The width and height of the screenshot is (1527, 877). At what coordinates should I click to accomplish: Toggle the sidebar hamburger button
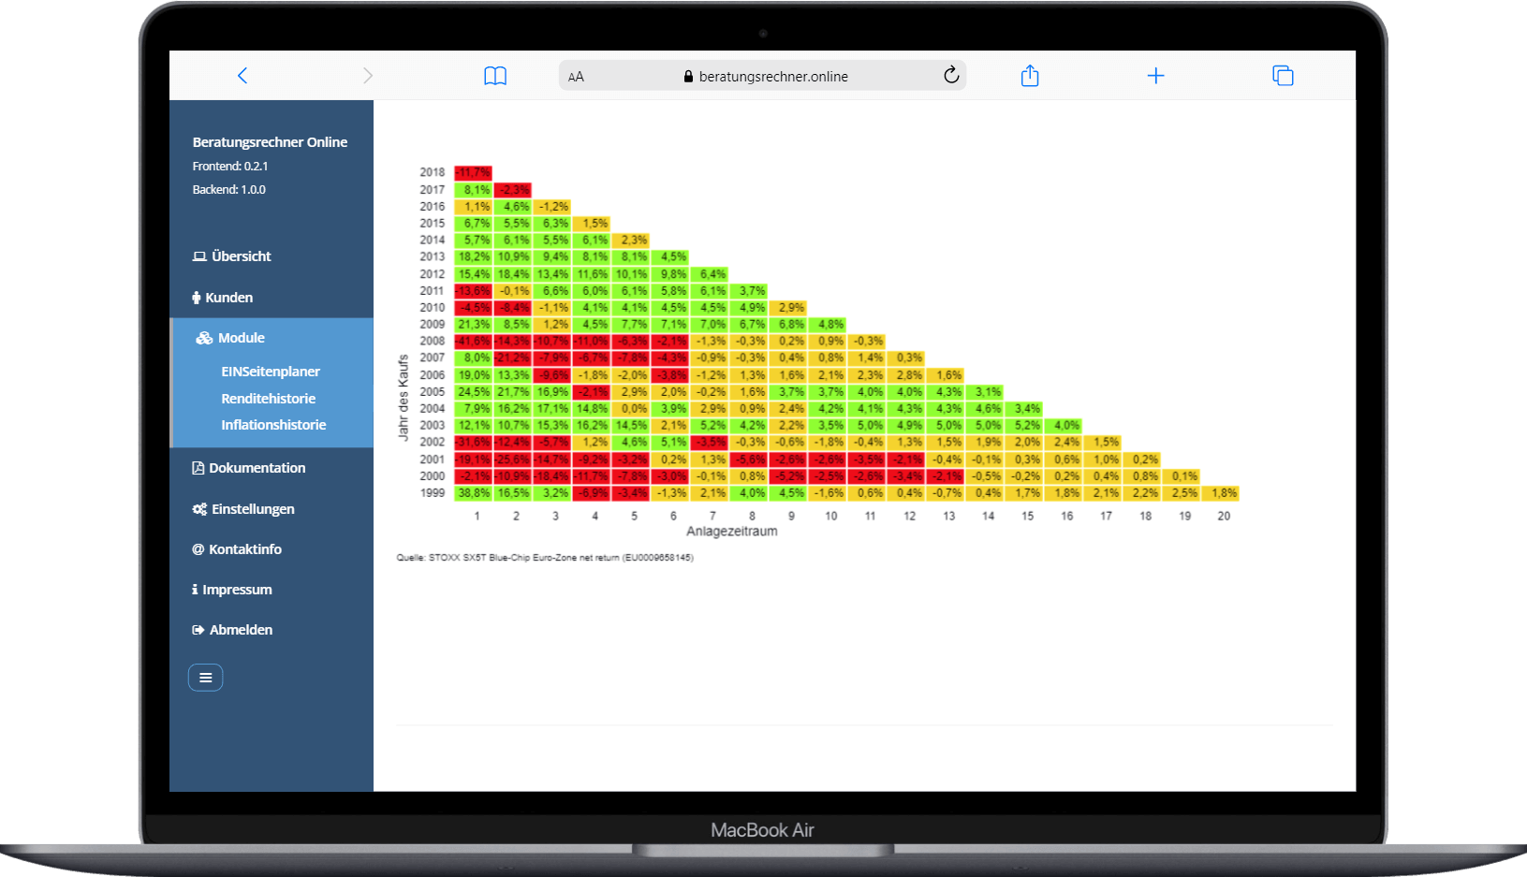(205, 677)
